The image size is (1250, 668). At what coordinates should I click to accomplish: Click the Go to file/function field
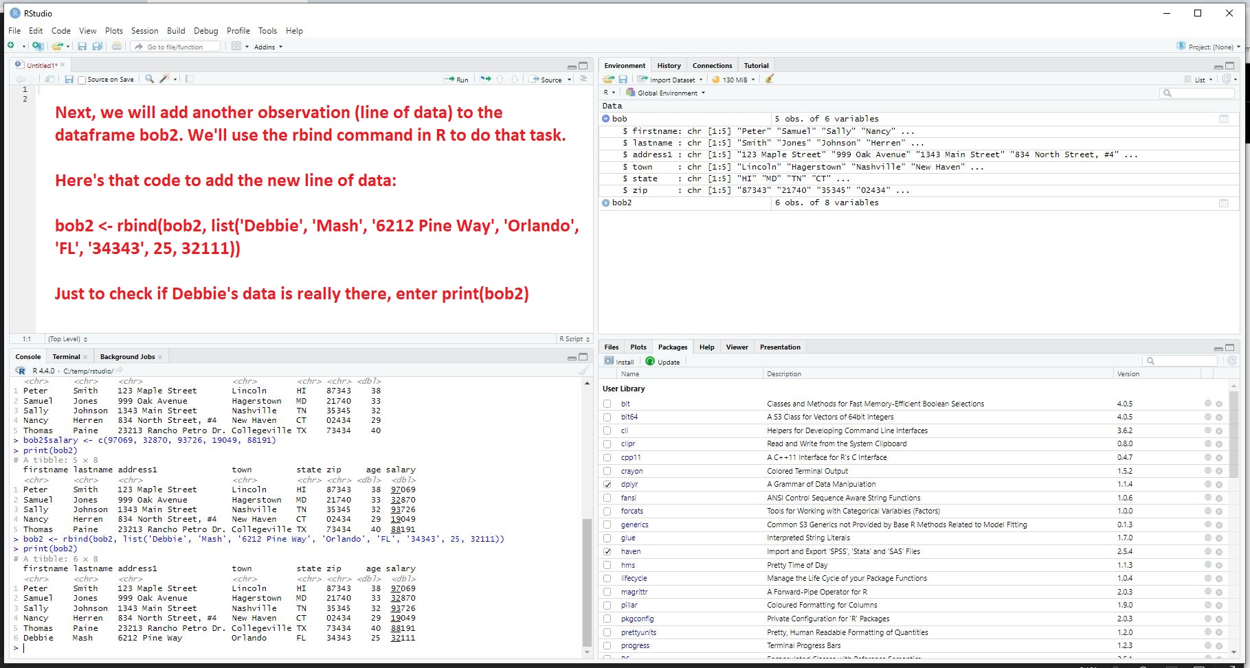(180, 47)
